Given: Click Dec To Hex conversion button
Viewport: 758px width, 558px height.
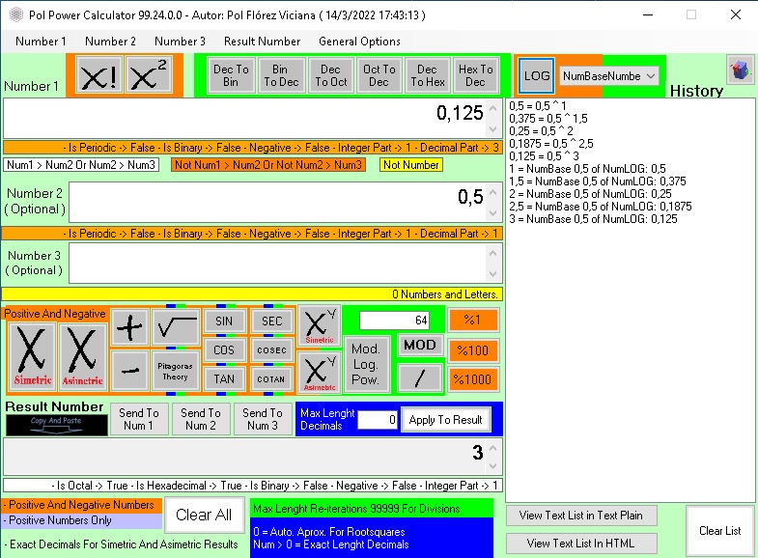Looking at the screenshot, I should [x=428, y=76].
